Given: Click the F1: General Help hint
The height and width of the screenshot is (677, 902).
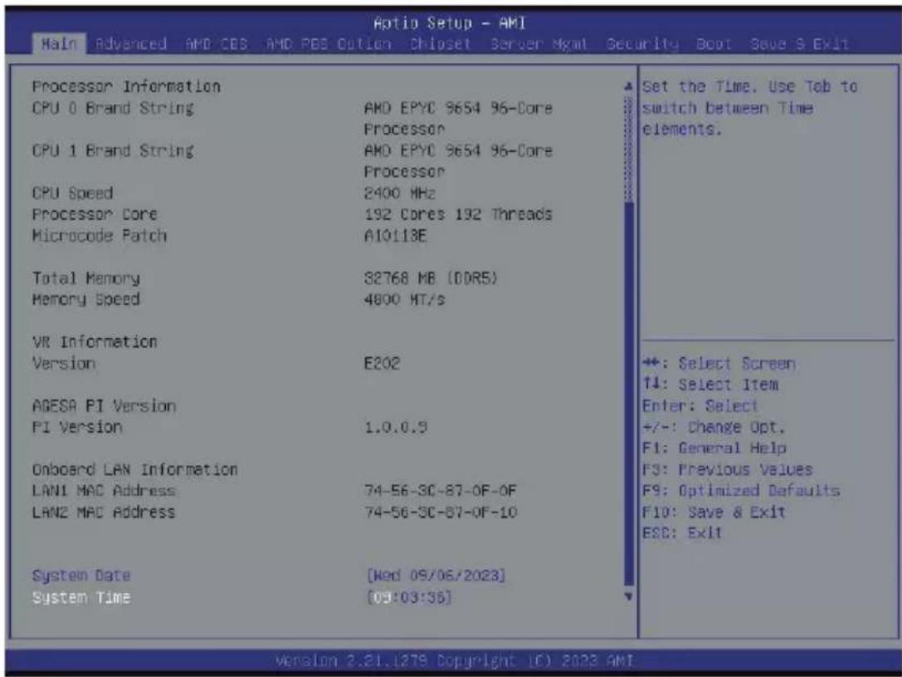Looking at the screenshot, I should click(x=714, y=448).
